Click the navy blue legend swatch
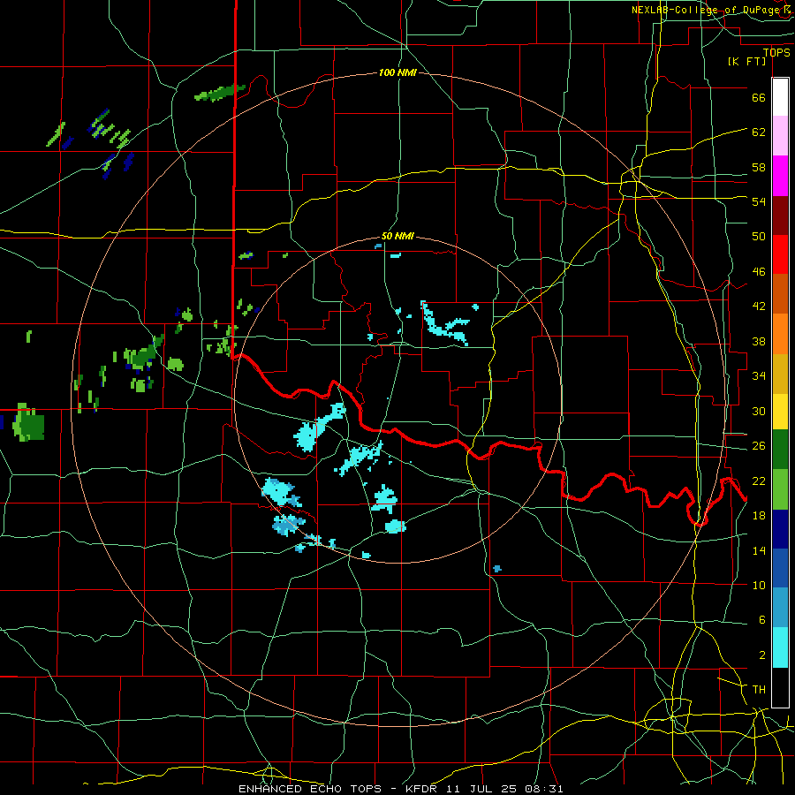Image resolution: width=795 pixels, height=795 pixels. tap(780, 529)
